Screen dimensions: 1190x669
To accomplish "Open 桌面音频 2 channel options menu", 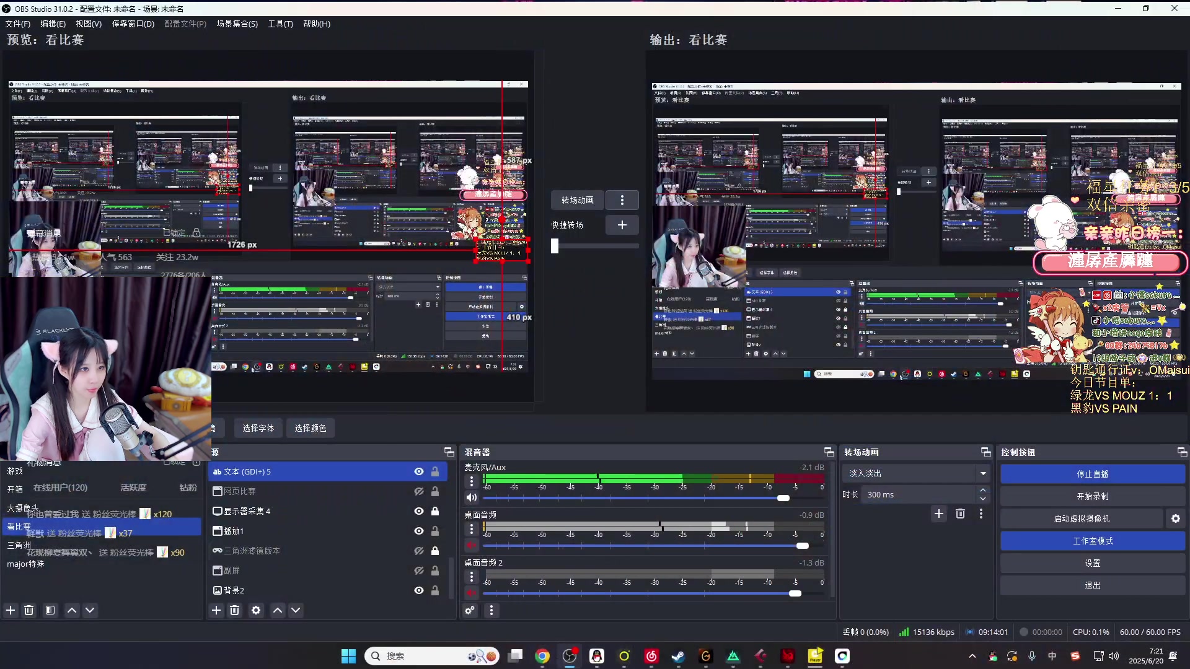I will [472, 577].
